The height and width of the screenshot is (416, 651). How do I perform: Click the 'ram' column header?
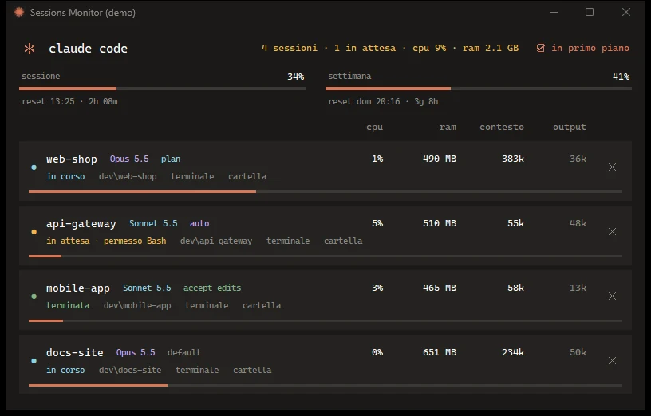[448, 127]
